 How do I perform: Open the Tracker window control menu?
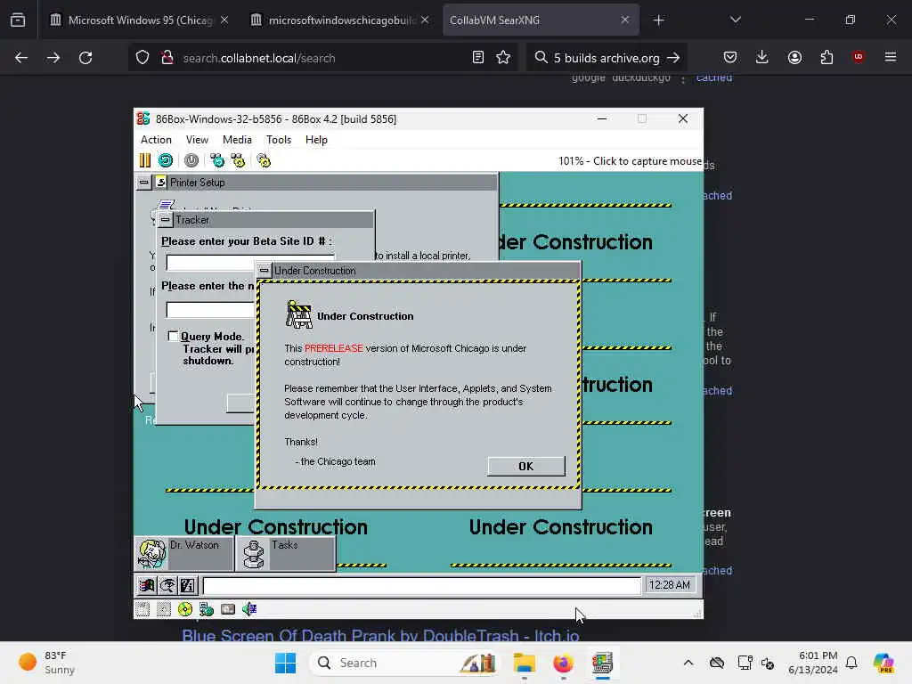165,220
